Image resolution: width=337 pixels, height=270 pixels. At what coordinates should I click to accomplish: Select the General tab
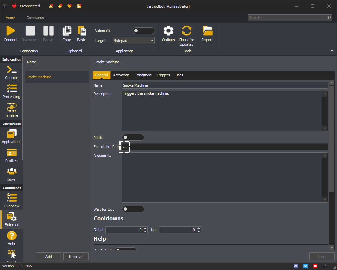pos(101,75)
